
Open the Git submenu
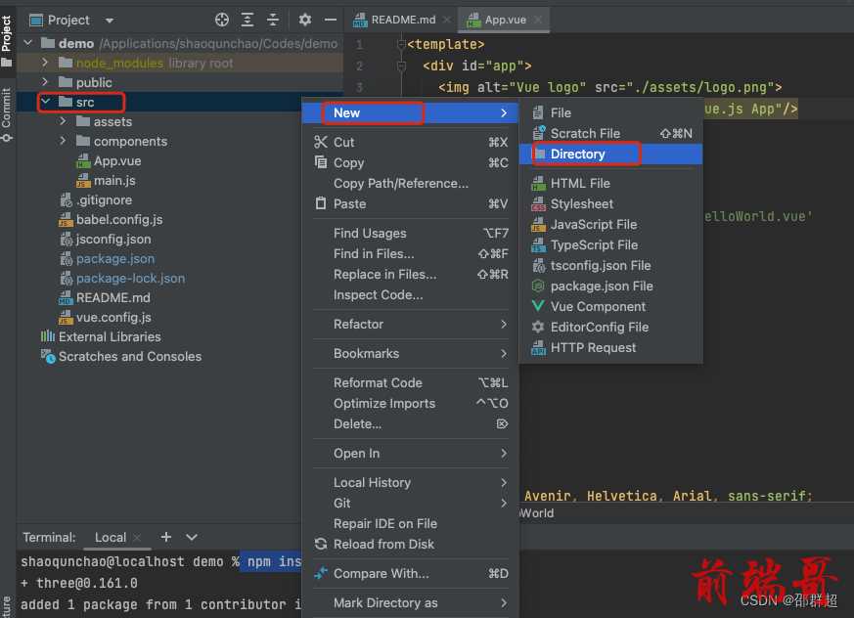410,504
